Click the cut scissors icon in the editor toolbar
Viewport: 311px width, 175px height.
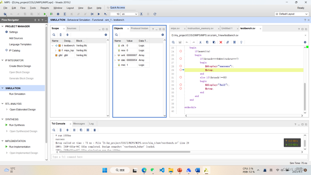(x=200, y=42)
